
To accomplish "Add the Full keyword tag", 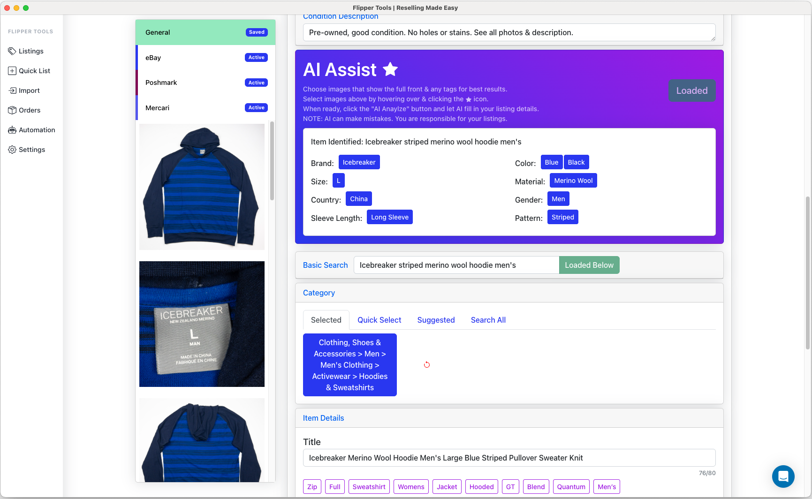I will click(x=334, y=487).
